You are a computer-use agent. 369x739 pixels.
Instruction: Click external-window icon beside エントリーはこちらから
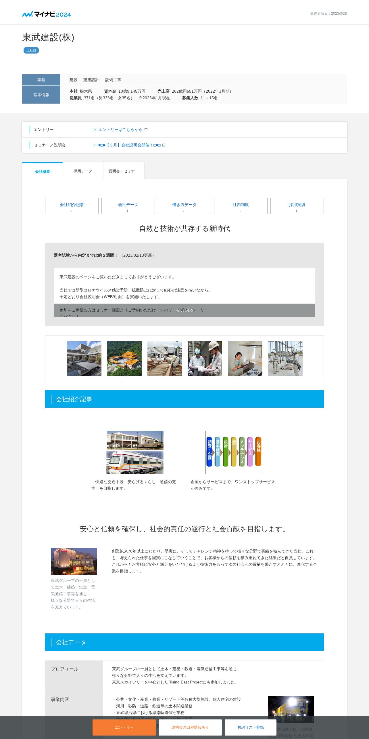(x=146, y=129)
